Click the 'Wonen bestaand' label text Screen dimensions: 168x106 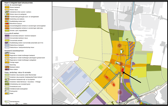[x=15, y=7]
